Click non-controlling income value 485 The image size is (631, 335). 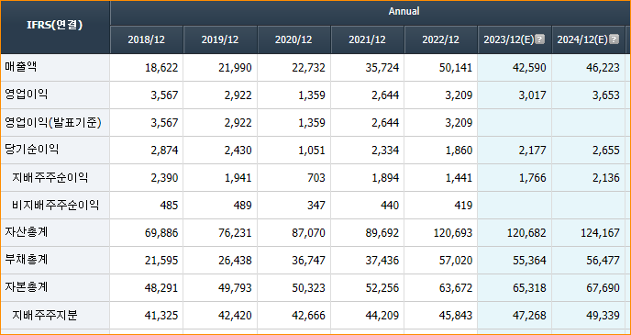(x=169, y=205)
